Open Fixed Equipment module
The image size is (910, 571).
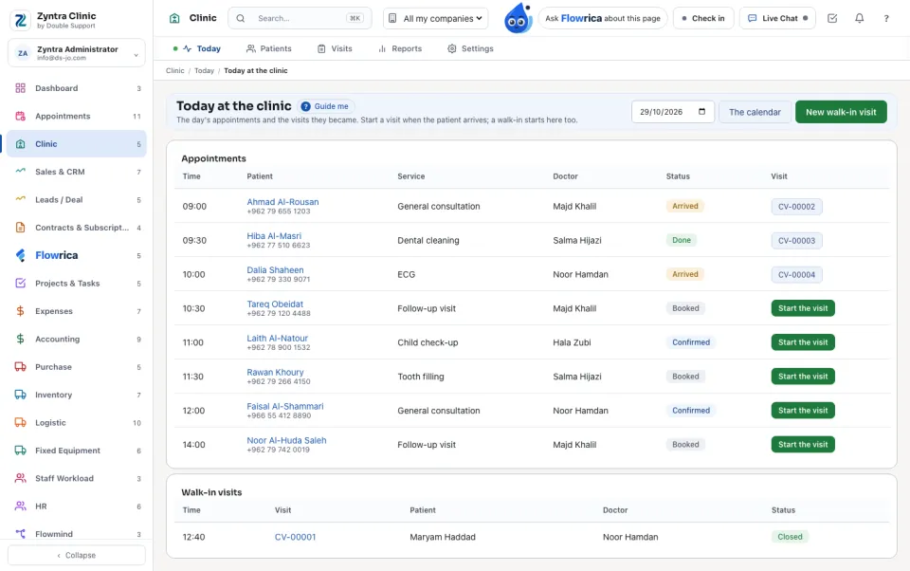77,451
